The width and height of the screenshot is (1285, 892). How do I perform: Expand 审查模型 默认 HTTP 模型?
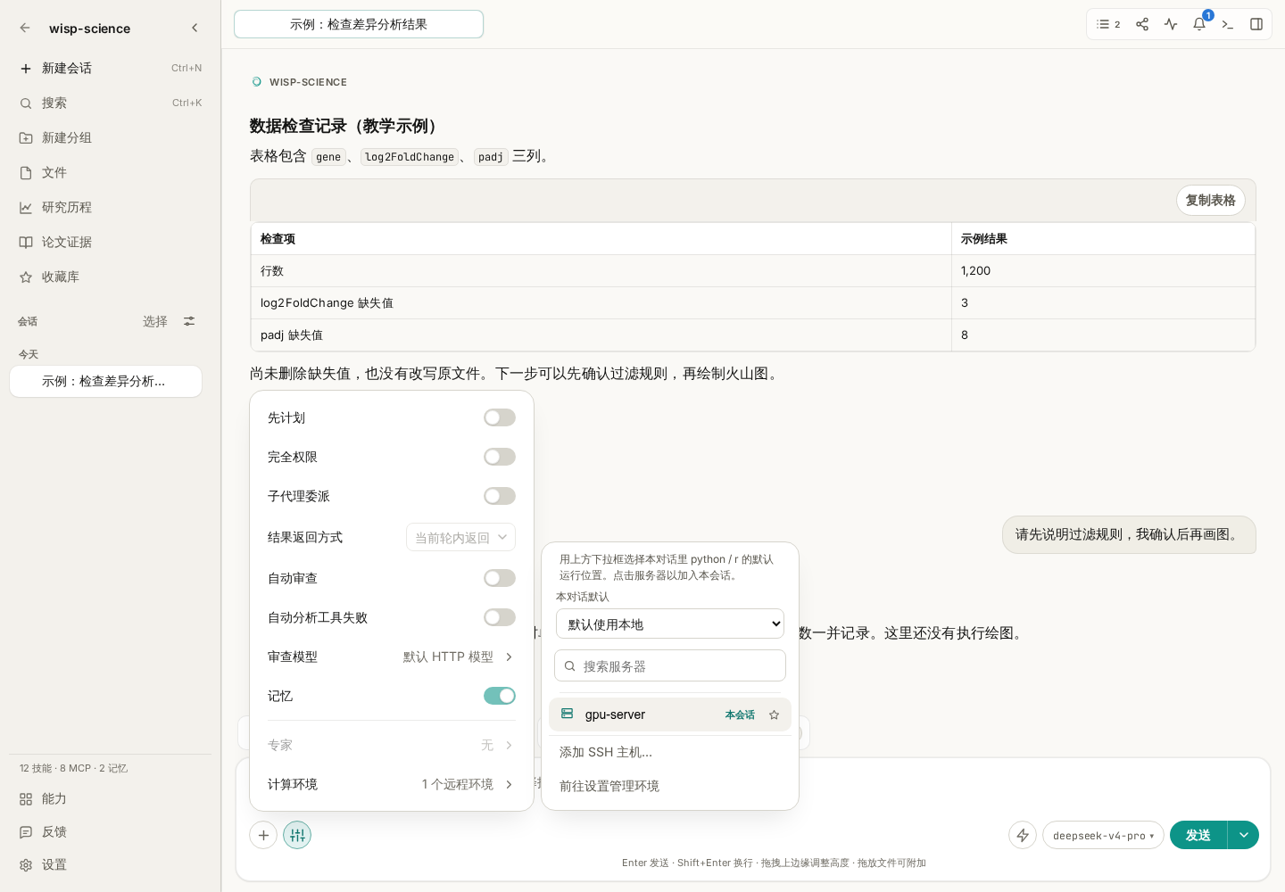tap(392, 657)
